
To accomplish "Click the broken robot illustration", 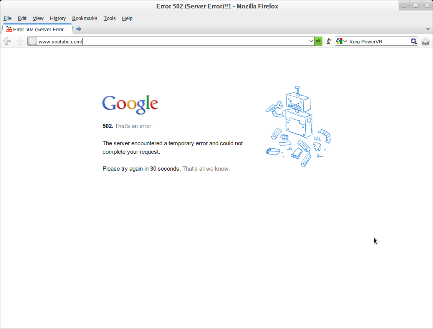I will [298, 126].
